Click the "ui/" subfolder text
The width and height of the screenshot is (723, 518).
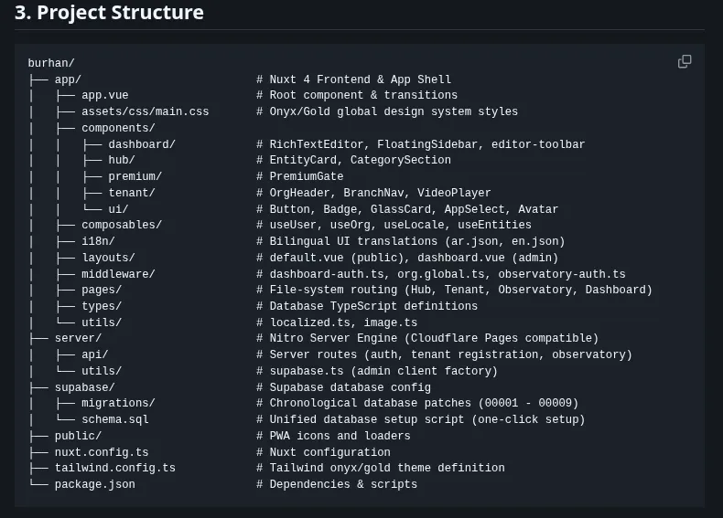click(x=118, y=209)
